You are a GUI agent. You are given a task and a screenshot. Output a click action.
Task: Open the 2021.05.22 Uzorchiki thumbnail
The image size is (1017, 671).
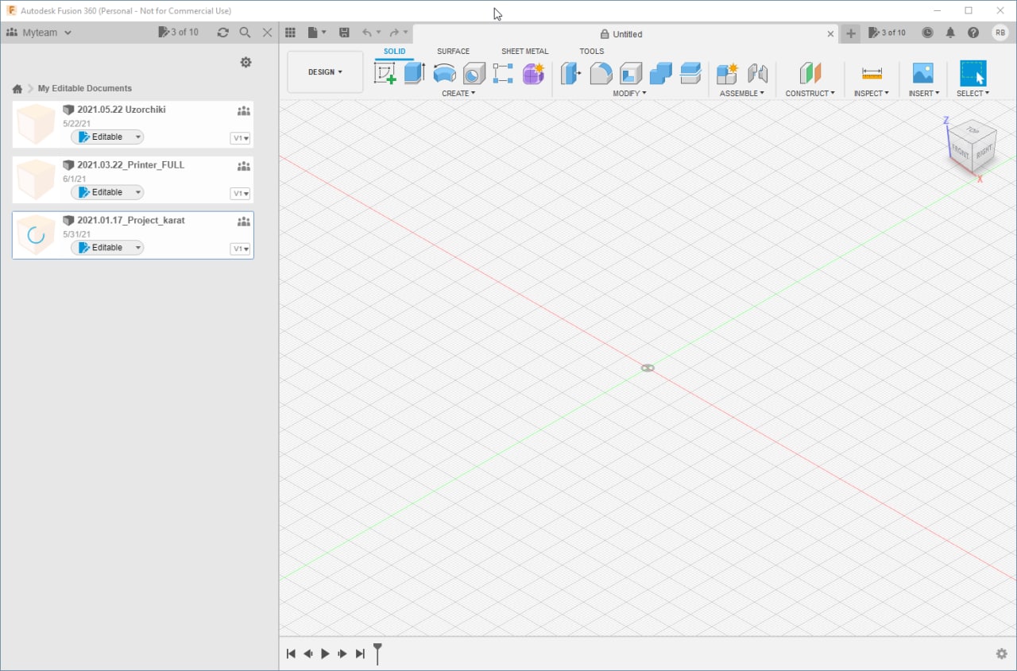pos(36,125)
